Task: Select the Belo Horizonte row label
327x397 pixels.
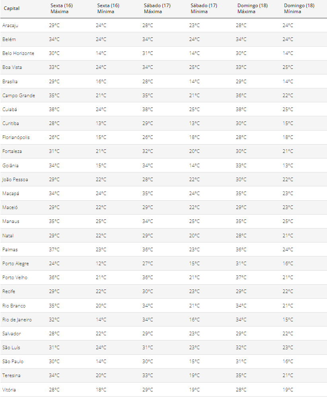Action: pos(18,53)
